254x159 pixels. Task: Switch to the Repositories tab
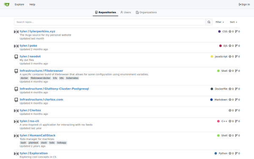105,12
